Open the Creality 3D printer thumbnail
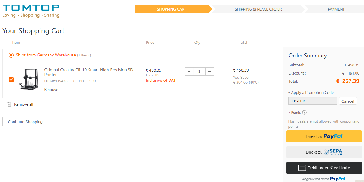 point(28,79)
